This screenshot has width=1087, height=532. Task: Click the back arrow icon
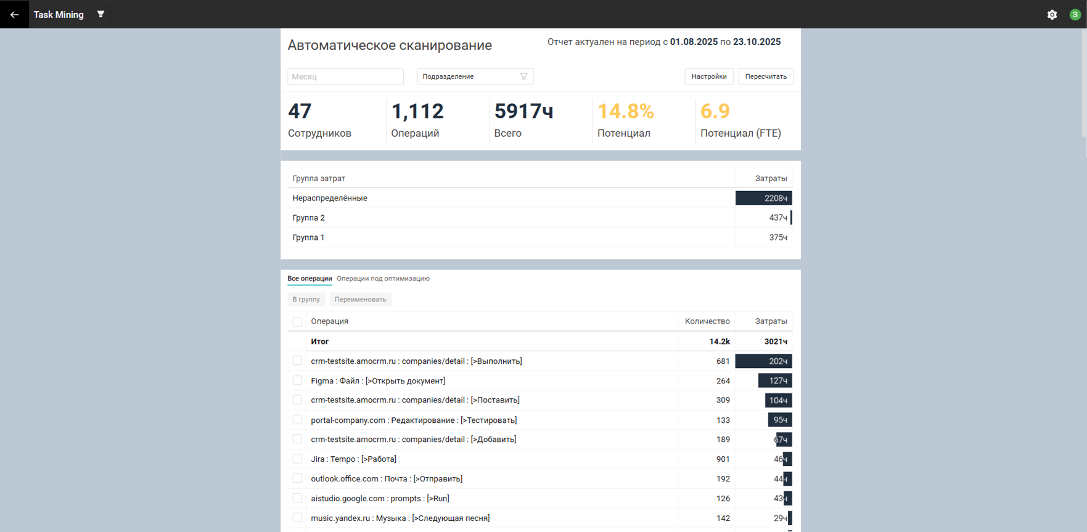14,14
